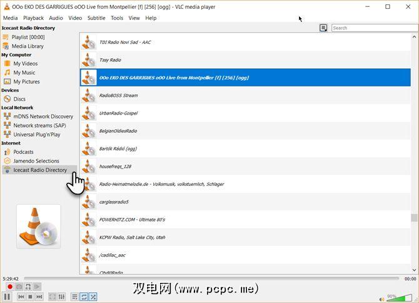Open Jamendo Selections in the sidebar
The image size is (419, 303).
coord(36,161)
